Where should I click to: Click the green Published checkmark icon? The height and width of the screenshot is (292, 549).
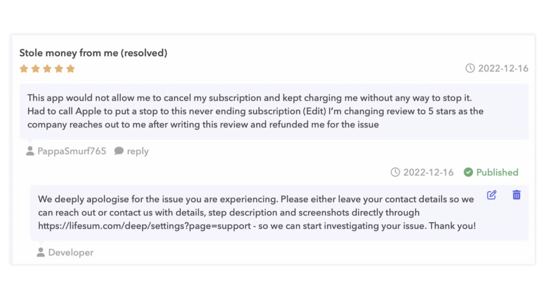[x=468, y=172]
